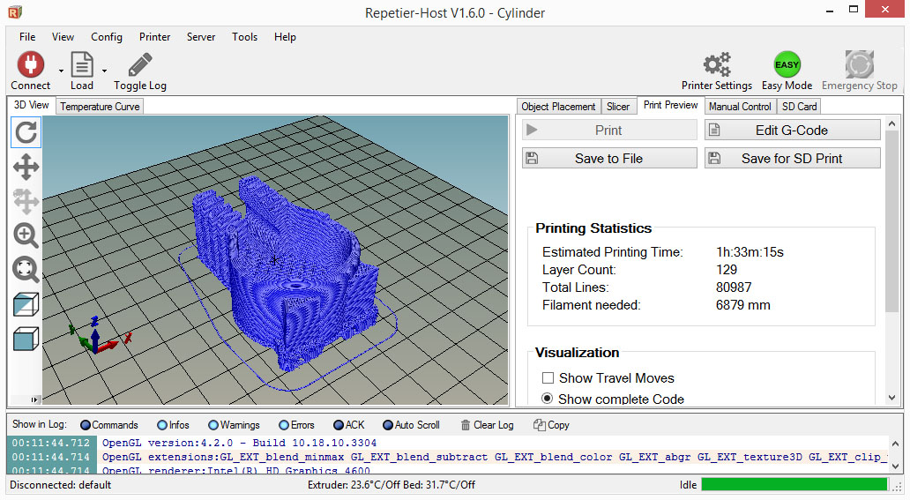This screenshot has height=500, width=910.
Task: Select the Move viewpoint arrows tool
Action: point(26,168)
